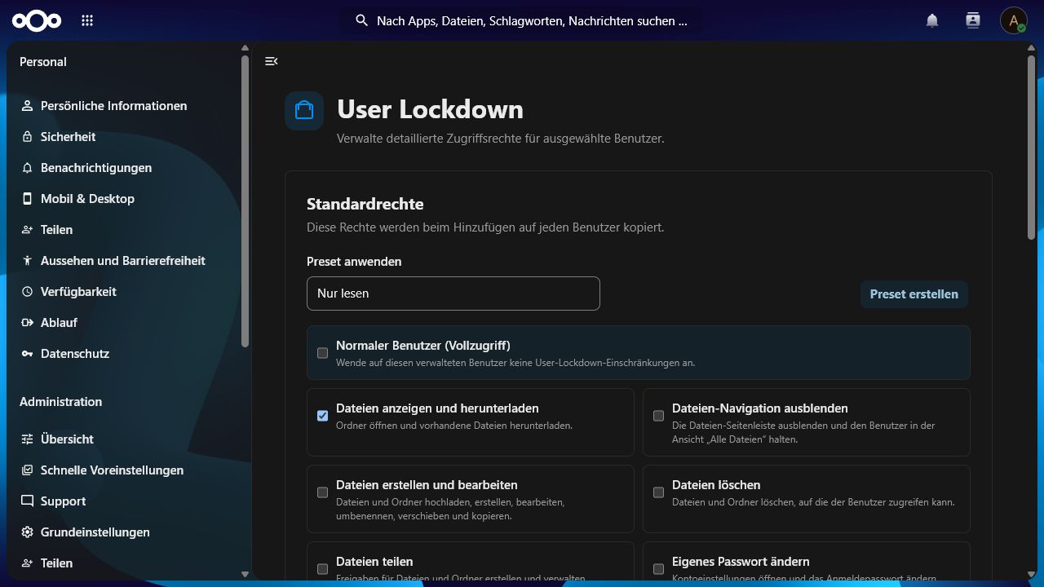Click the Mobil & Desktop phone icon
Image resolution: width=1044 pixels, height=587 pixels.
tap(27, 199)
